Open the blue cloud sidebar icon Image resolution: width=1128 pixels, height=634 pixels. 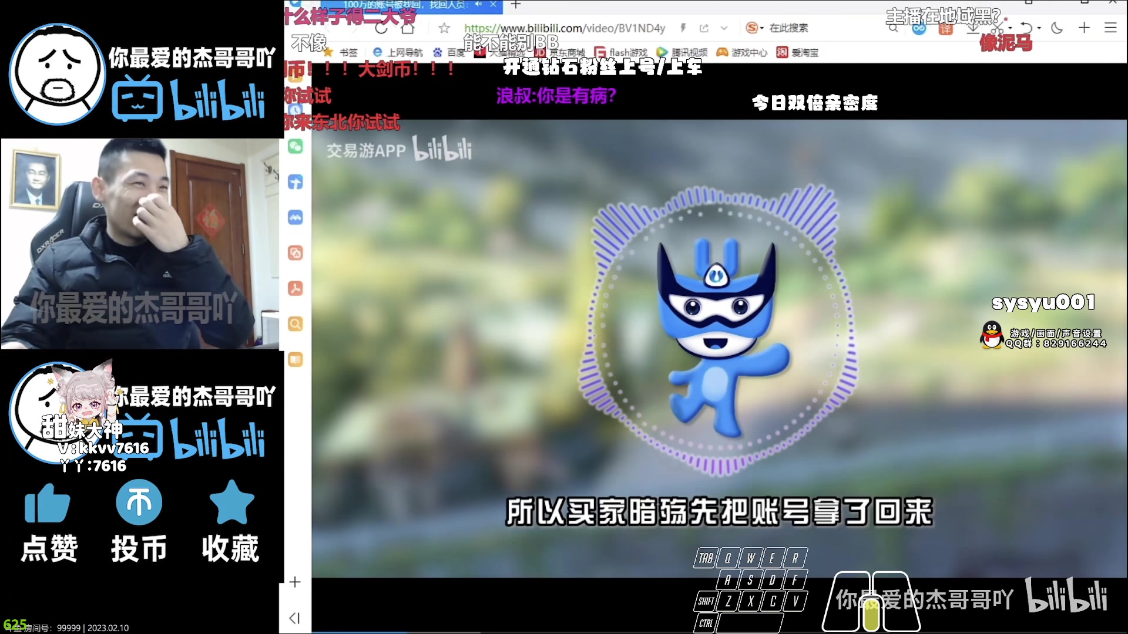[x=295, y=218]
